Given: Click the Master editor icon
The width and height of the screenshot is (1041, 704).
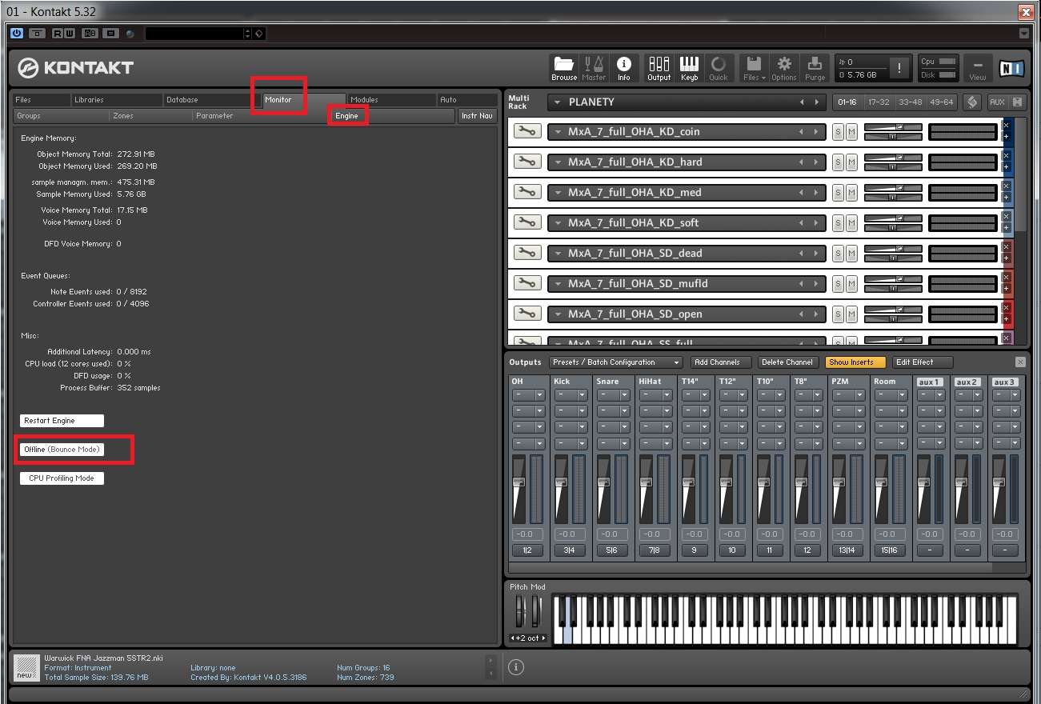Looking at the screenshot, I should pyautogui.click(x=594, y=67).
